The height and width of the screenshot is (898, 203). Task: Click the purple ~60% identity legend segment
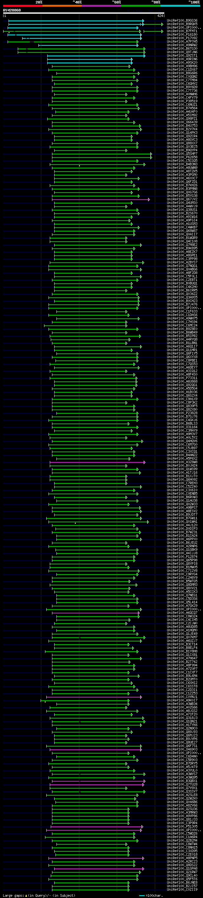point(102,6)
